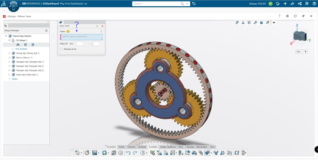
Task: Click the widget refresh icon
Action: point(295,16)
